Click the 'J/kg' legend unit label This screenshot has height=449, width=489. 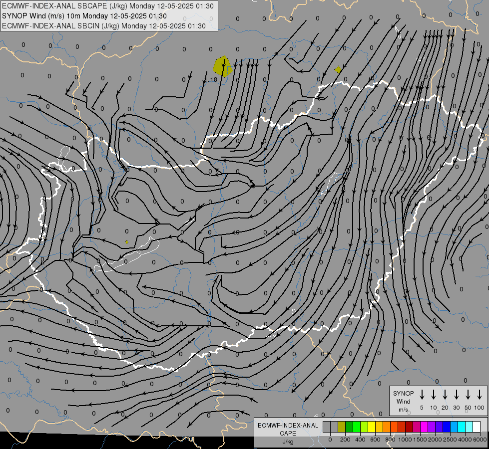click(x=288, y=442)
